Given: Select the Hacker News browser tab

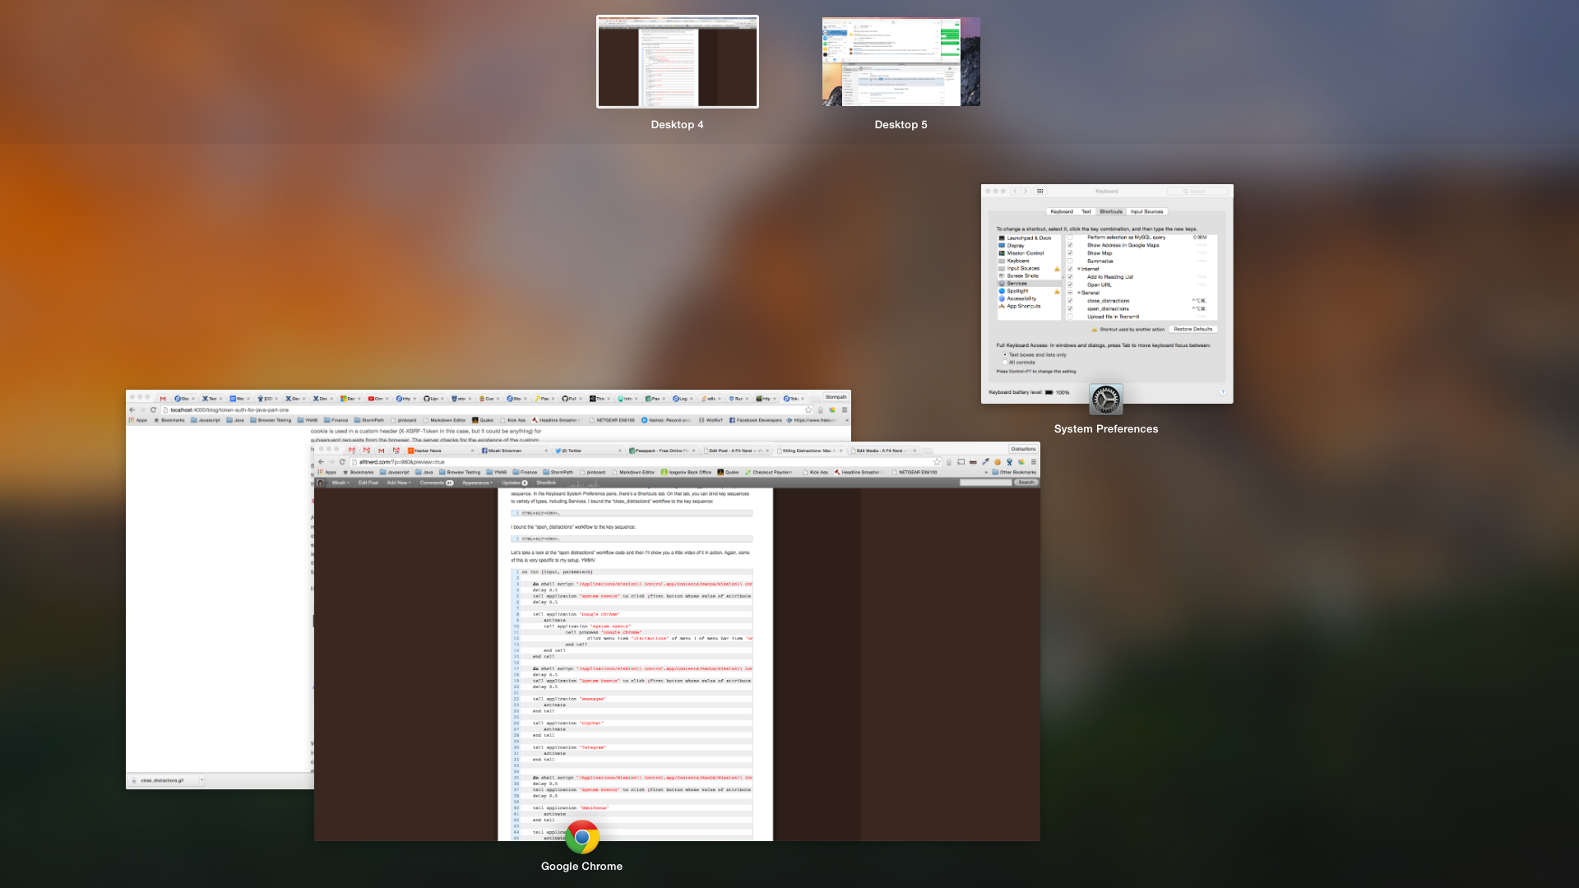Looking at the screenshot, I should coord(428,451).
